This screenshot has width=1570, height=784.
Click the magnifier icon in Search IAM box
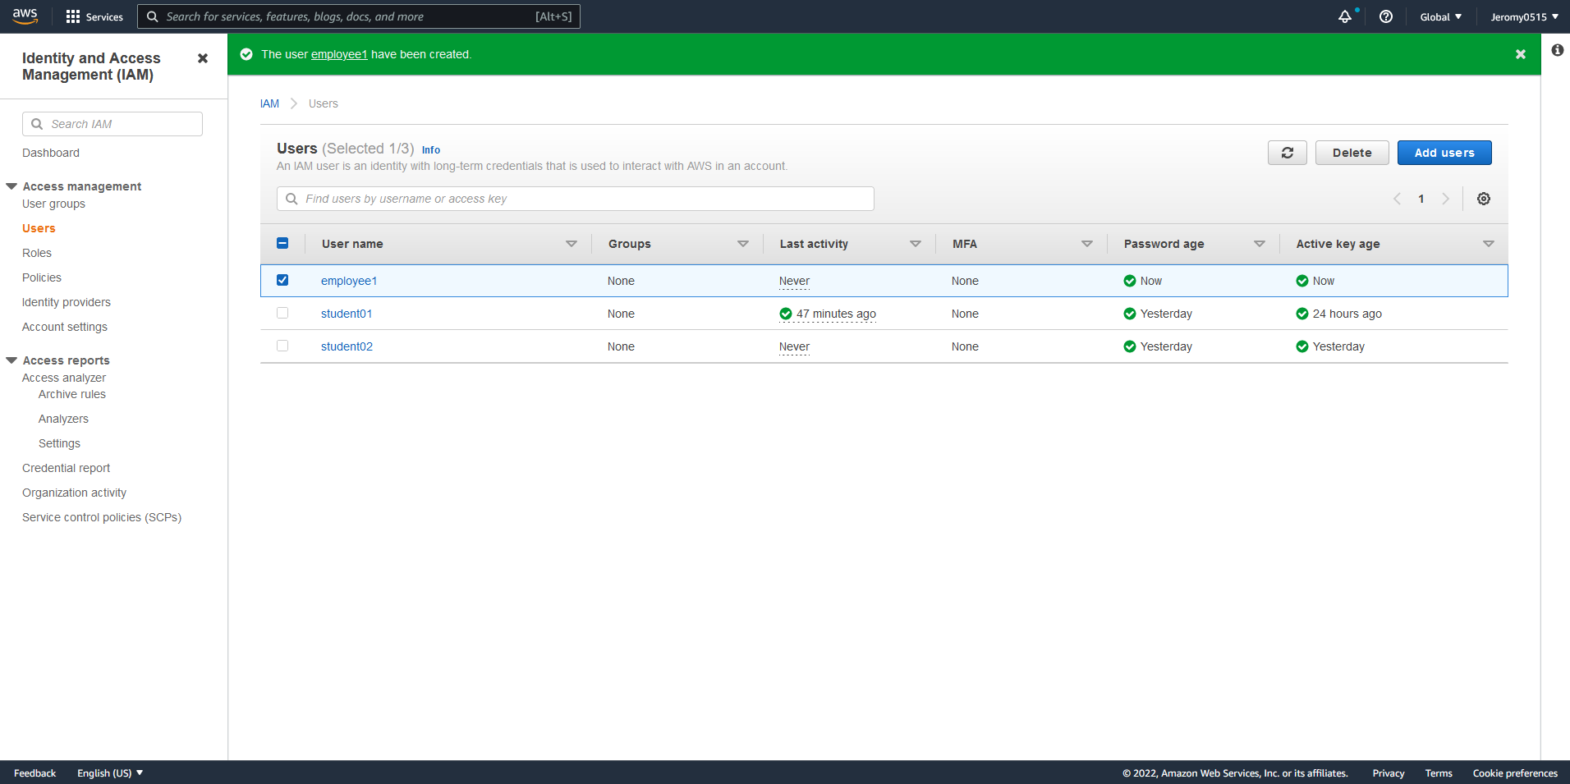(x=37, y=124)
